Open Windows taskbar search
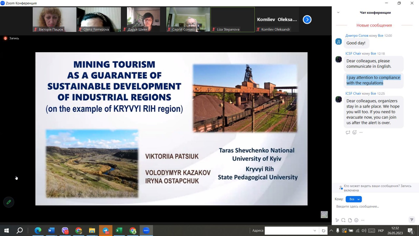 [x=20, y=230]
